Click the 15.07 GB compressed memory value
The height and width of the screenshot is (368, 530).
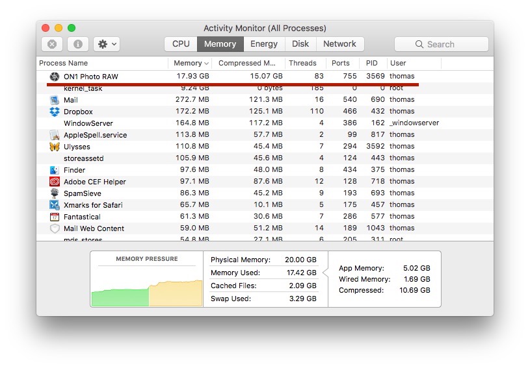[267, 76]
